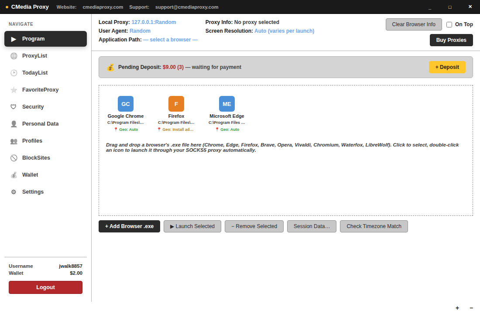The width and height of the screenshot is (480, 314).
Task: Click the Program play icon in sidebar
Action: [14, 39]
